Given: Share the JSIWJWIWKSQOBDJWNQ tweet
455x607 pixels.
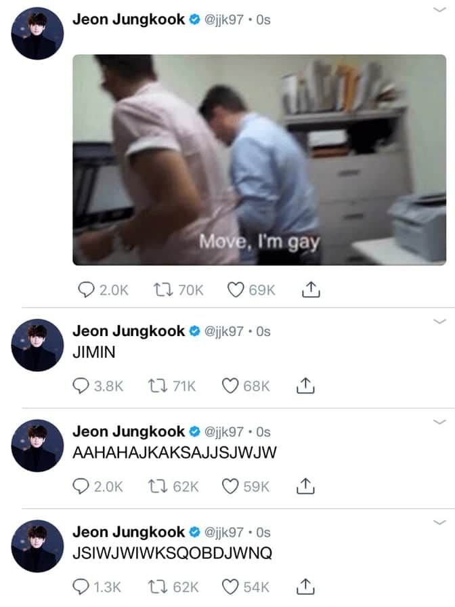Looking at the screenshot, I should tap(305, 587).
